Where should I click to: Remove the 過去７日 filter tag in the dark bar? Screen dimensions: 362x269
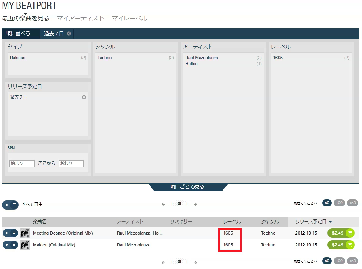pyautogui.click(x=69, y=34)
